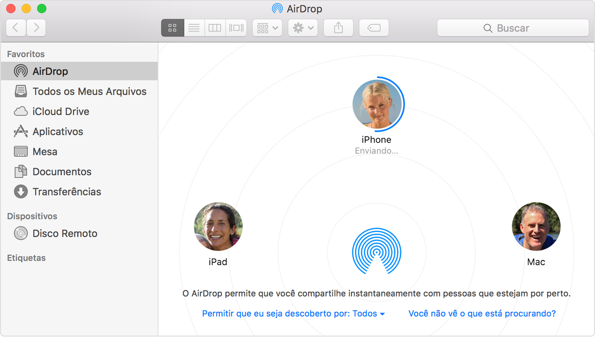Select the iCloud Drive label
This screenshot has height=337, width=595.
[61, 111]
